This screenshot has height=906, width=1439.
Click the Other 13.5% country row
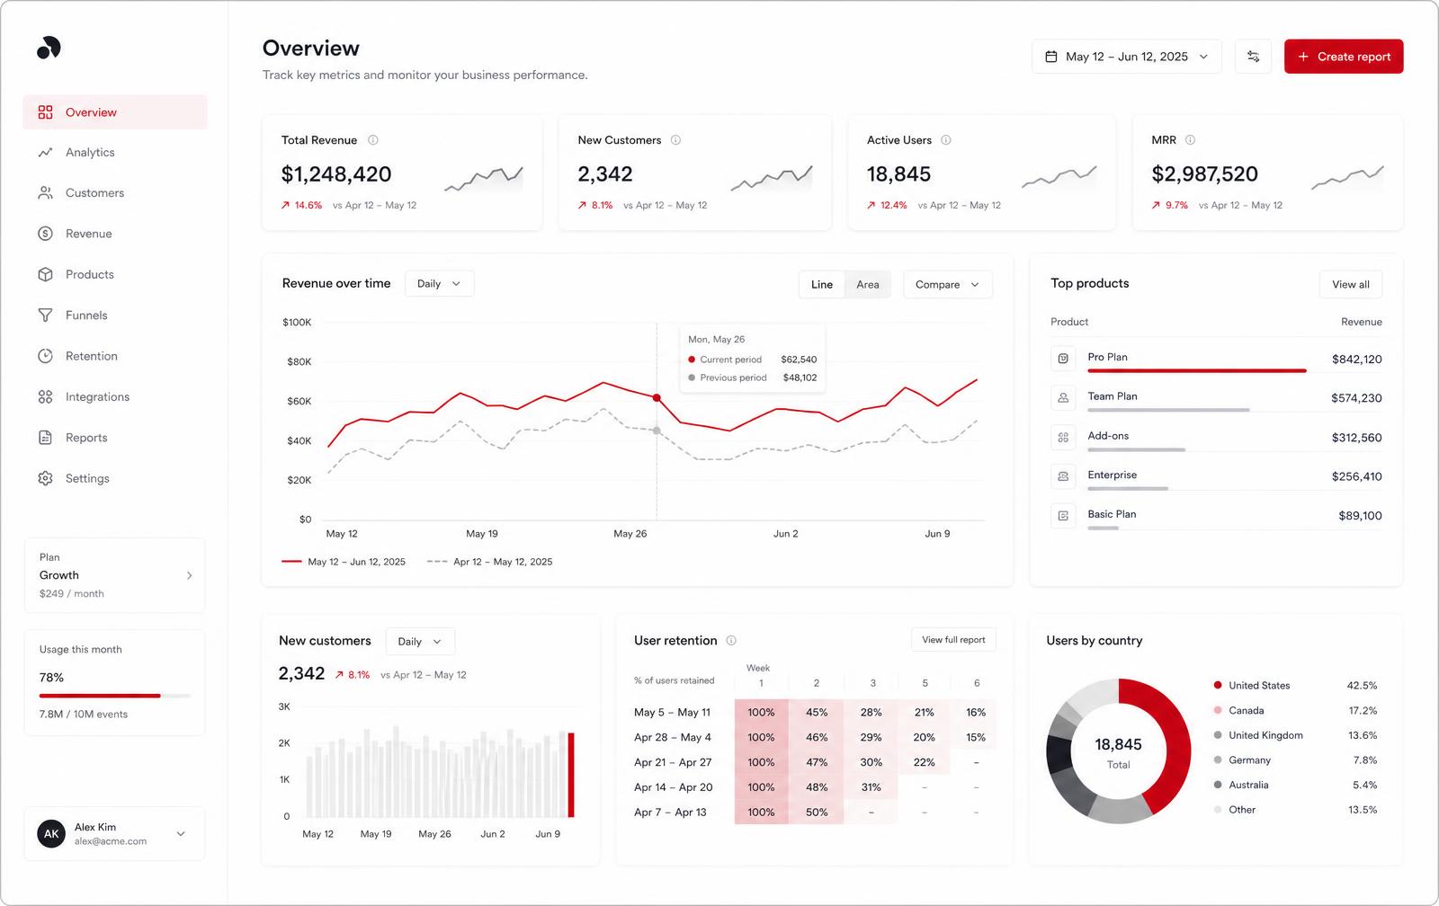coord(1295,810)
